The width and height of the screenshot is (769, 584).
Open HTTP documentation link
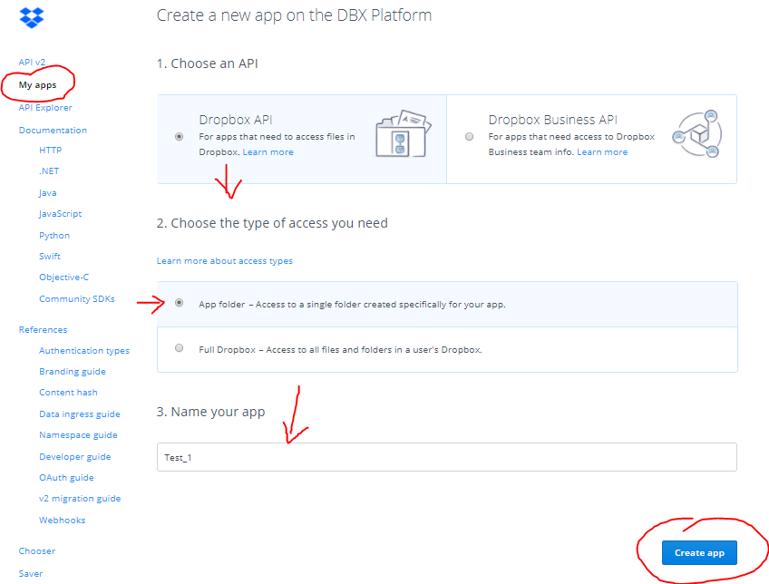tap(51, 150)
